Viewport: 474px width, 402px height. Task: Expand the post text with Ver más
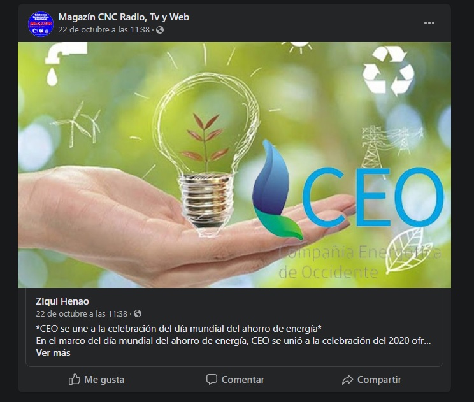(54, 353)
